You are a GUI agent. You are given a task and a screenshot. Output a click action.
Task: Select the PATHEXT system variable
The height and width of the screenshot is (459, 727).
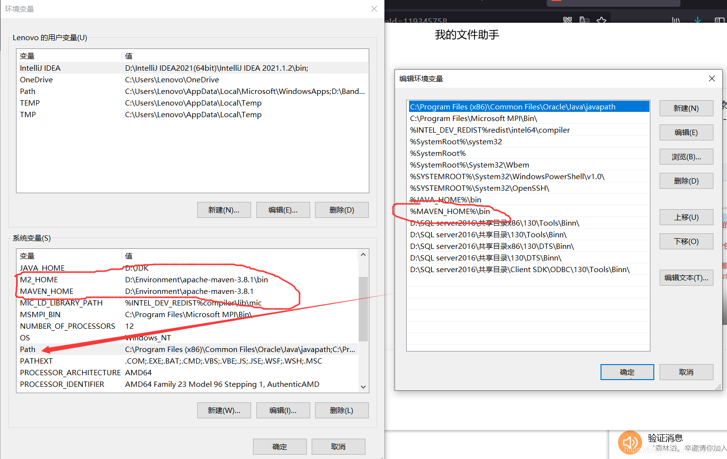tap(188, 361)
